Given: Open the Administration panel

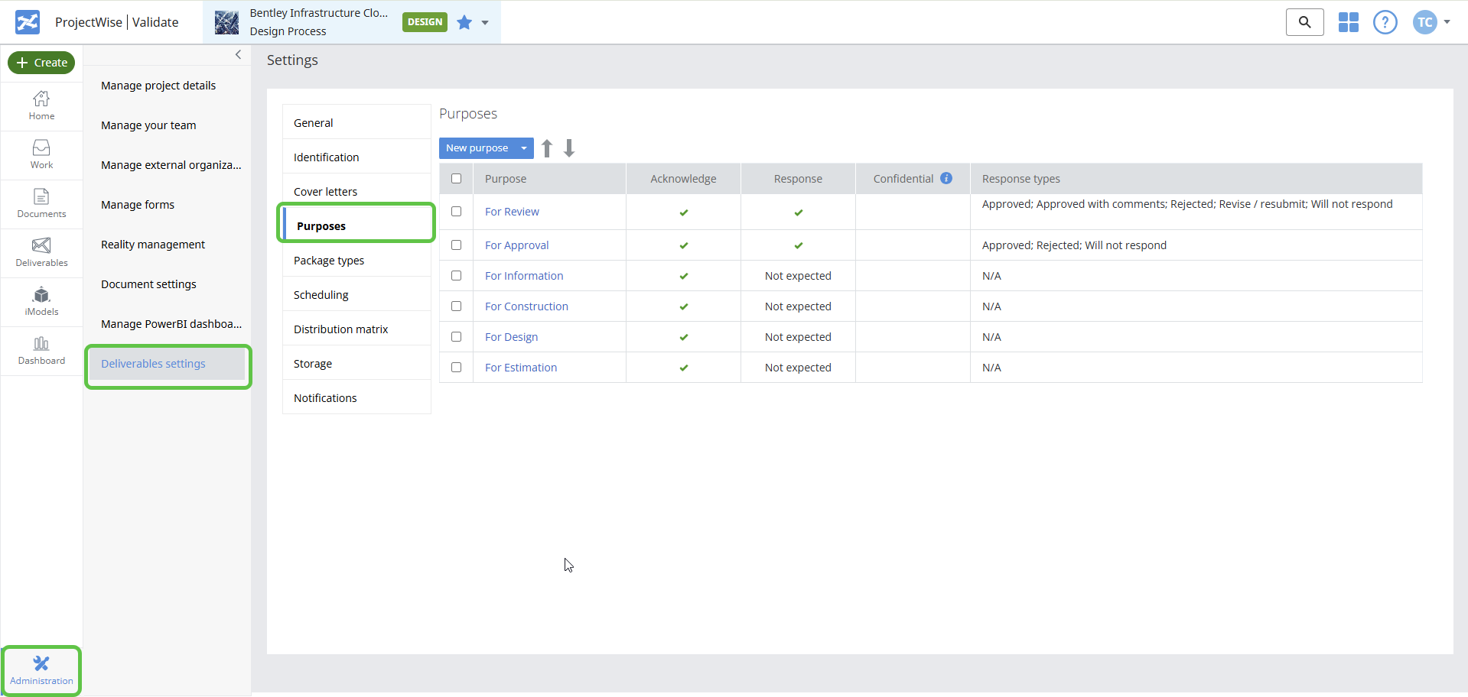Looking at the screenshot, I should (x=41, y=670).
